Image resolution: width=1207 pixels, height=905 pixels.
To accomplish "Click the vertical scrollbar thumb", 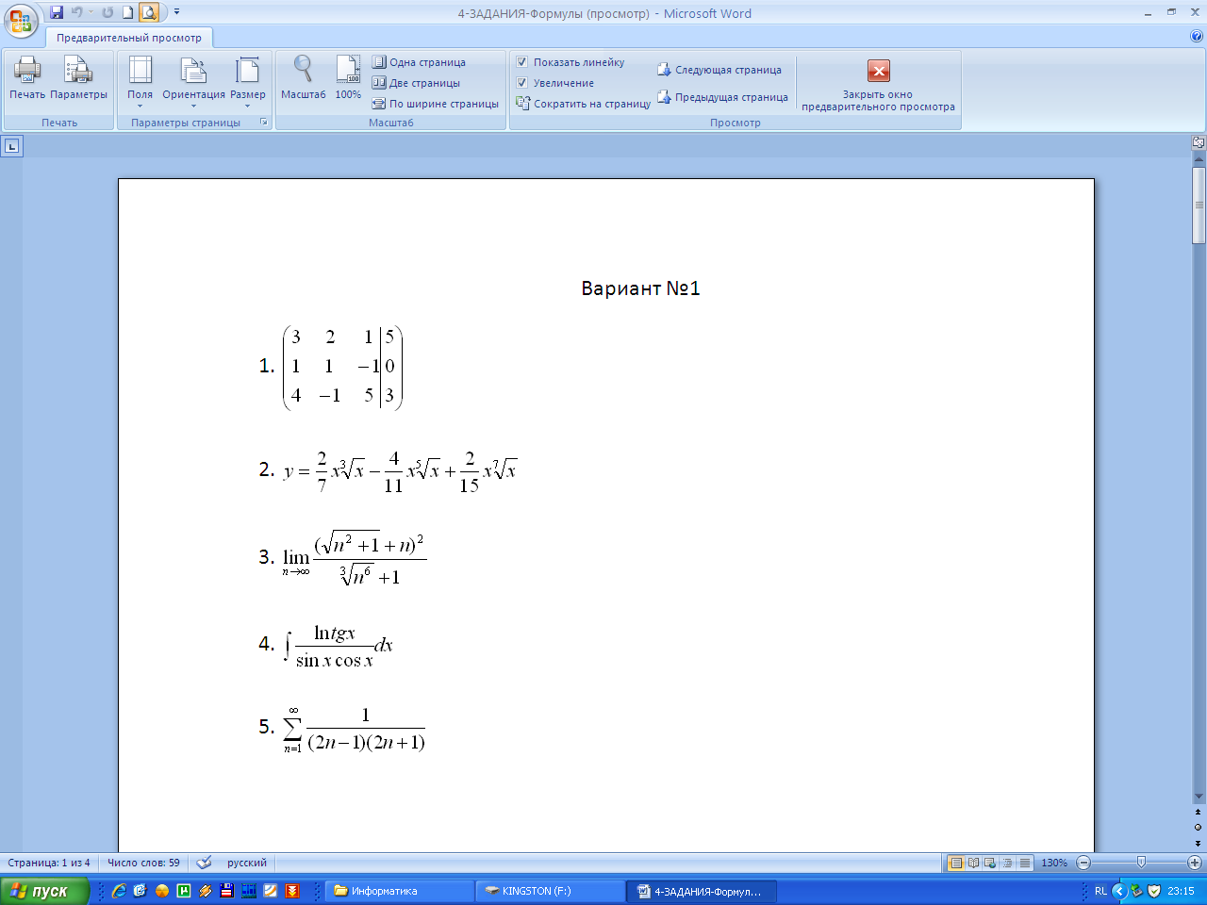I will 1199,205.
